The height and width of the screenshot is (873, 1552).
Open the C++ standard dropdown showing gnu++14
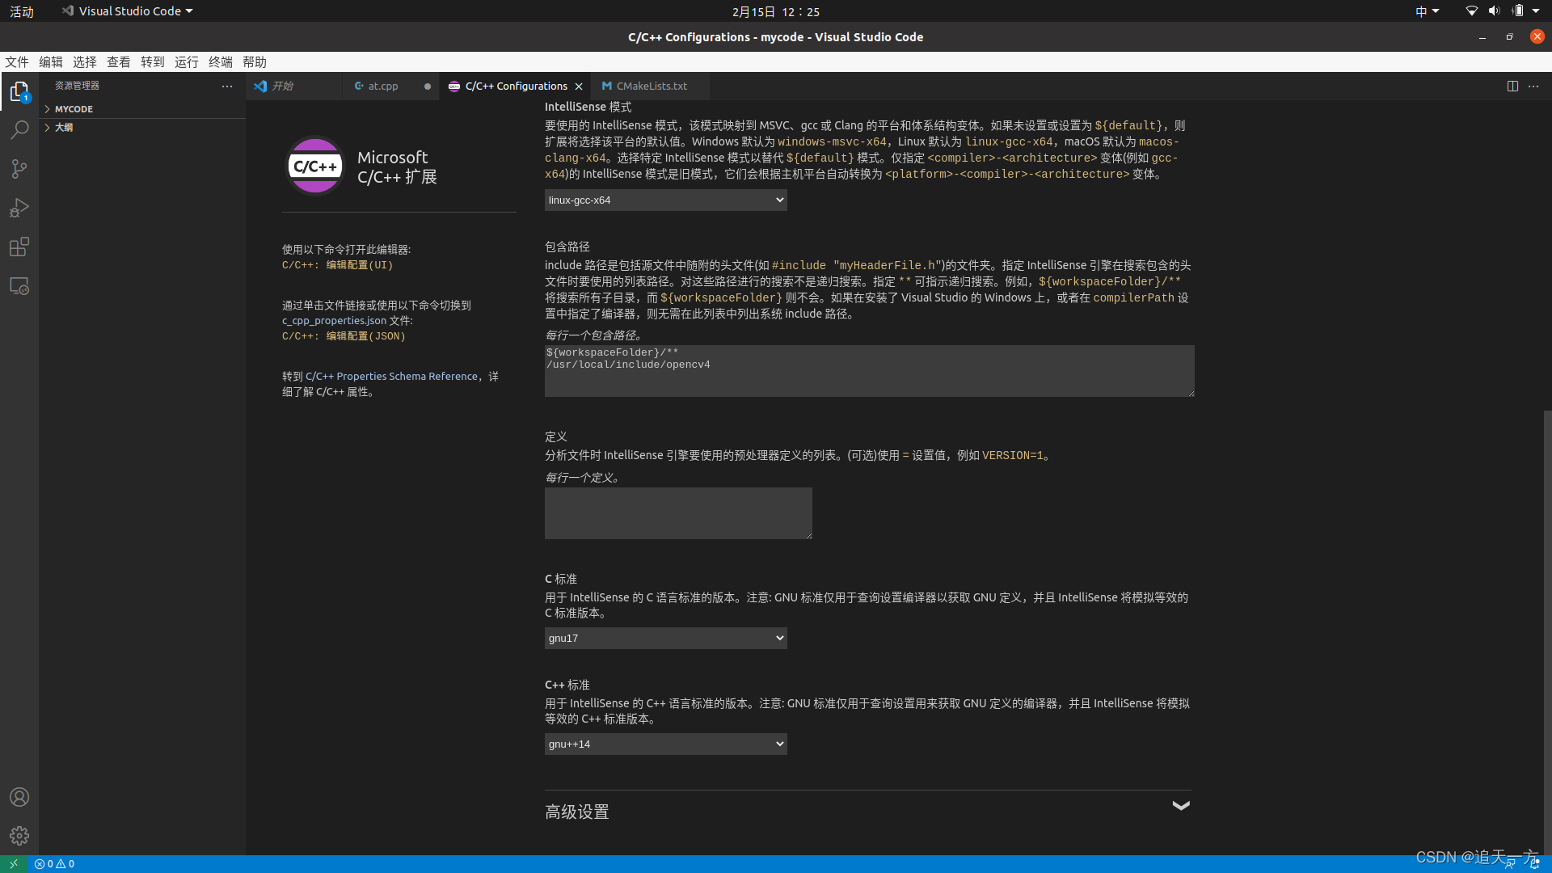(664, 744)
